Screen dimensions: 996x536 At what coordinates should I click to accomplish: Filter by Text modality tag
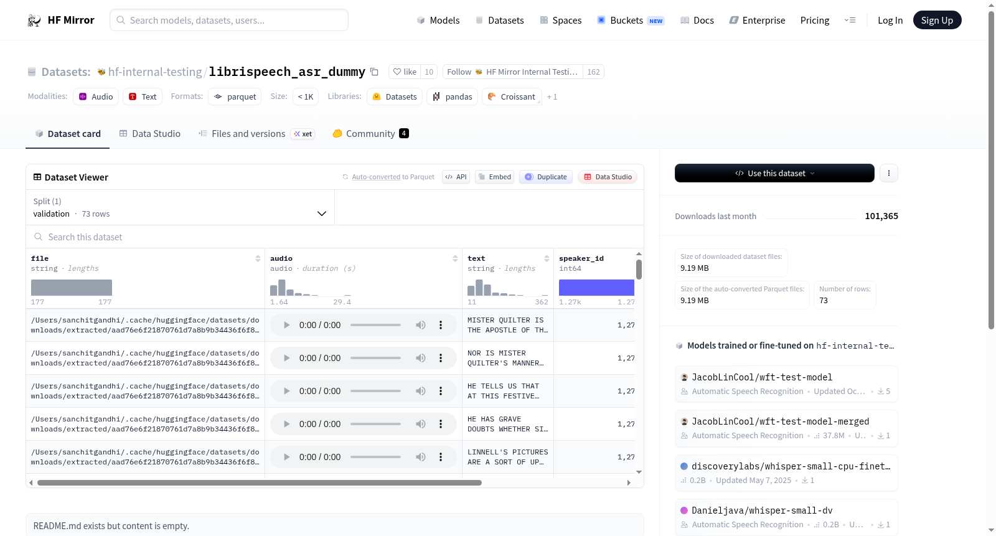(x=143, y=96)
